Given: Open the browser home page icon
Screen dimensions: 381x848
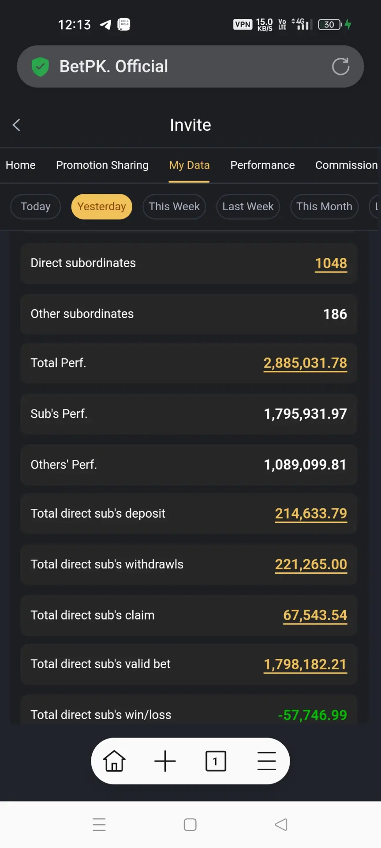Looking at the screenshot, I should (114, 761).
